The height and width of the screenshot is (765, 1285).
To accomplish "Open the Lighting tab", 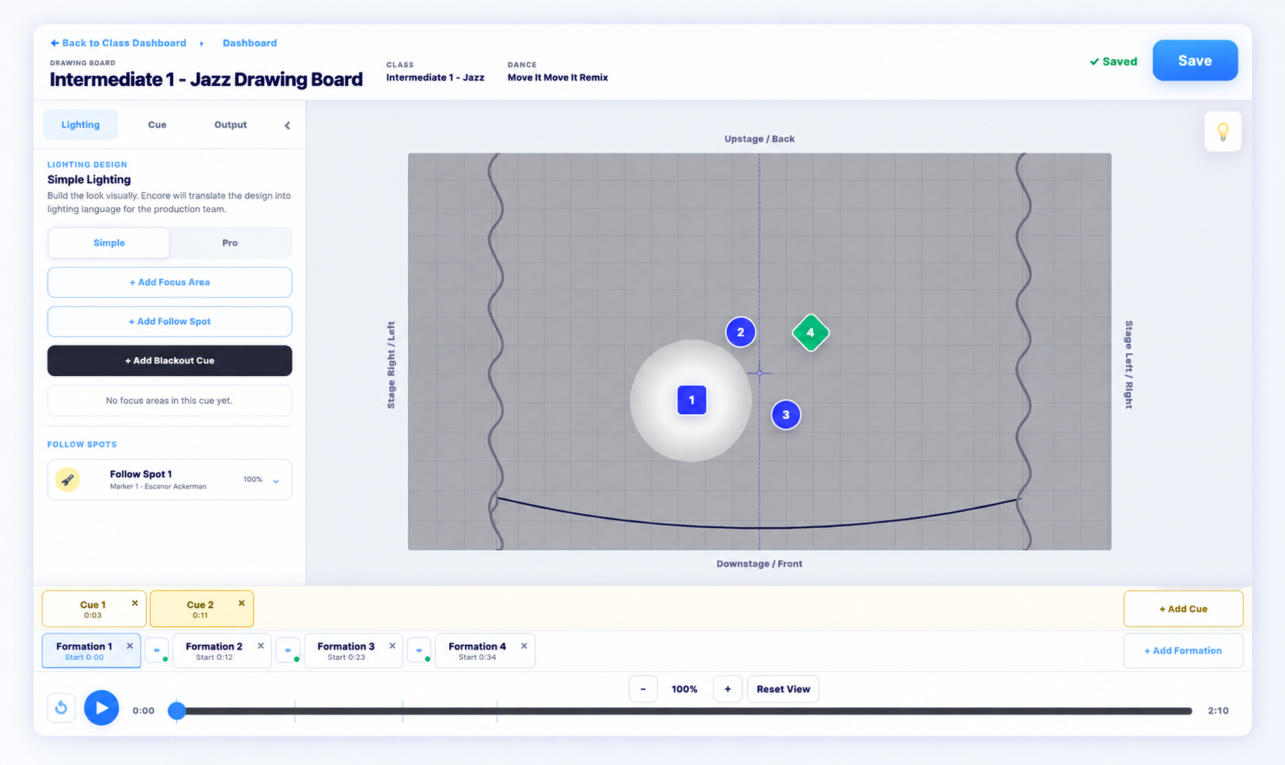I will pos(81,125).
